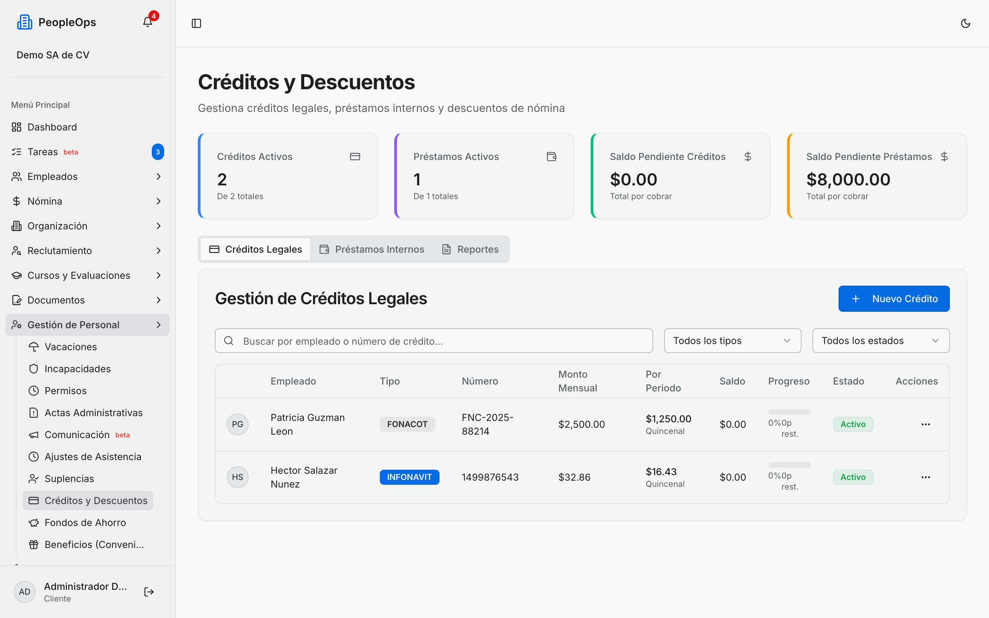The height and width of the screenshot is (618, 989).
Task: Expand the Empleados menu chevron
Action: pyautogui.click(x=159, y=176)
